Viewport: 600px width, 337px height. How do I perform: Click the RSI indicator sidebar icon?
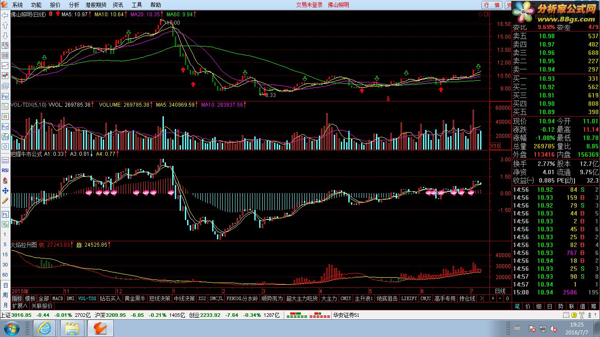5,170
